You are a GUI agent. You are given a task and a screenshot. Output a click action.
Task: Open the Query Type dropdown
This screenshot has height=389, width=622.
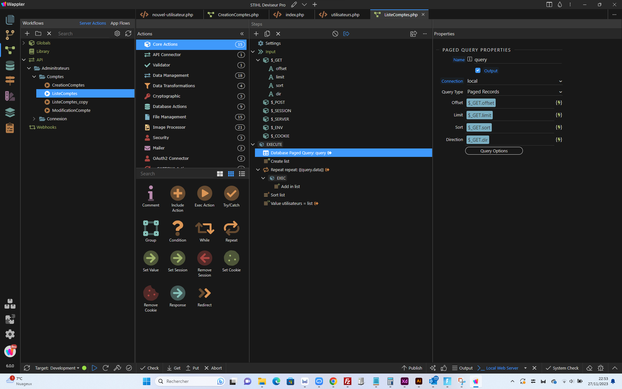(514, 92)
